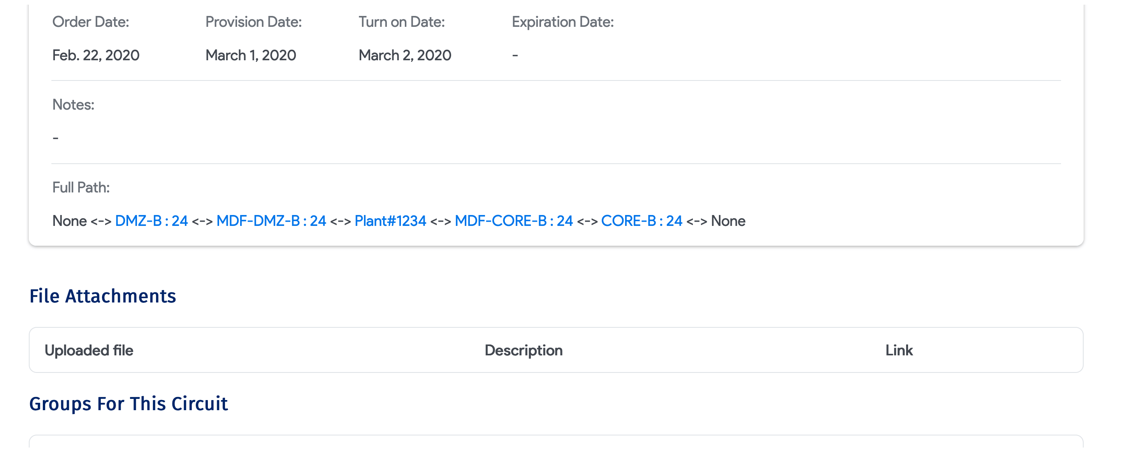1121x465 pixels.
Task: Open the Plant#1234 link
Action: click(x=390, y=221)
